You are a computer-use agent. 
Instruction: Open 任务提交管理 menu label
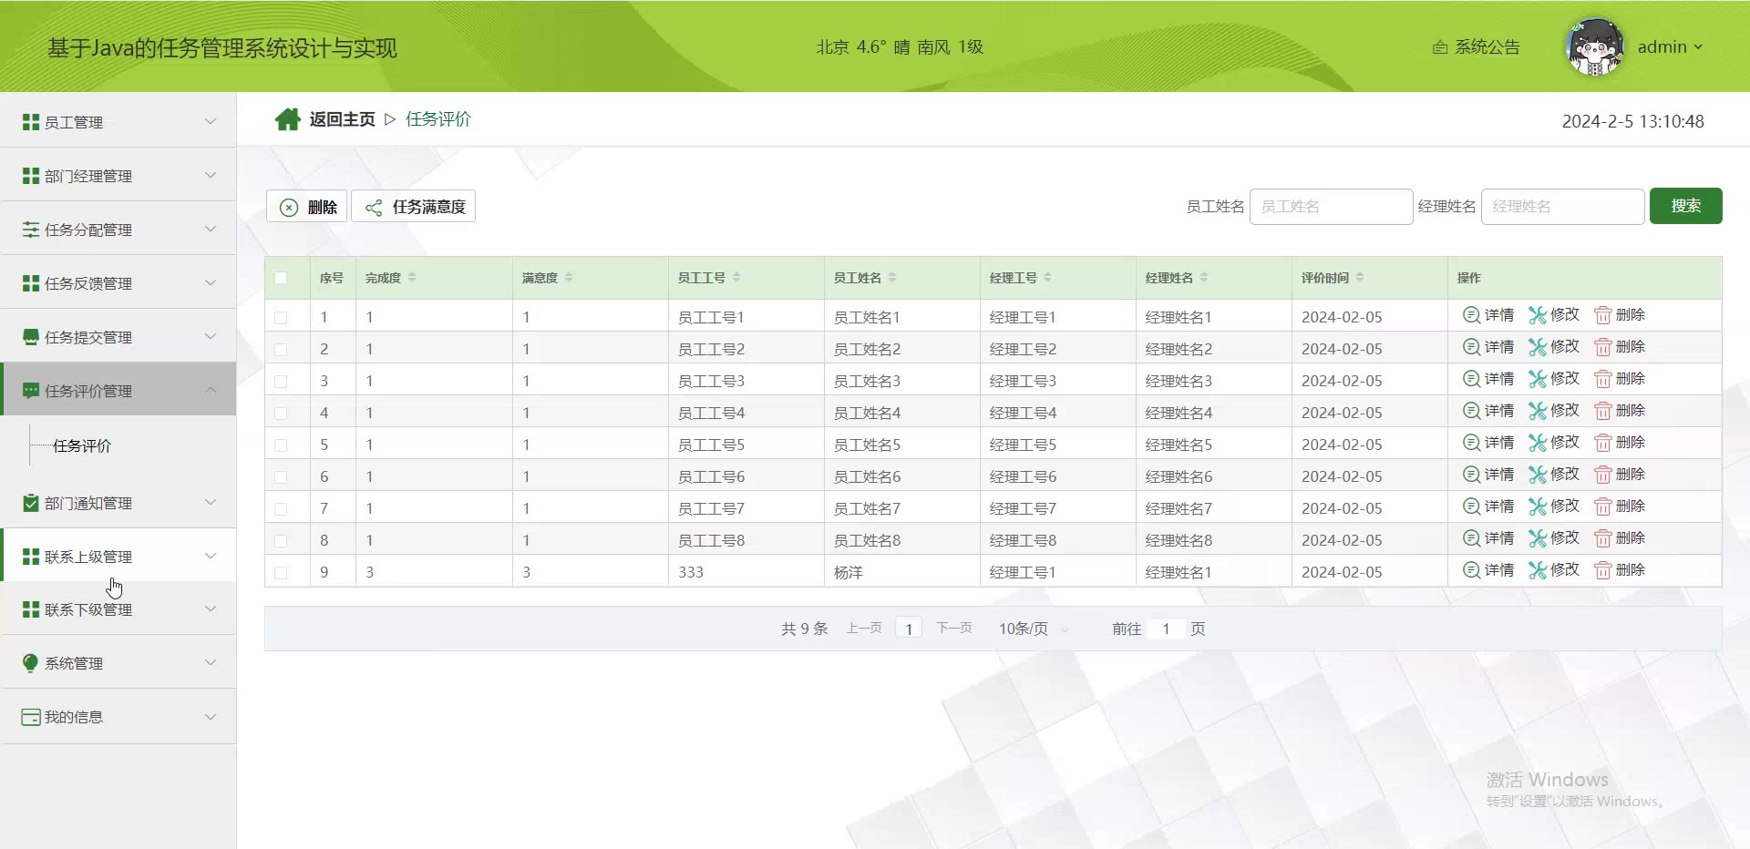[x=88, y=337]
